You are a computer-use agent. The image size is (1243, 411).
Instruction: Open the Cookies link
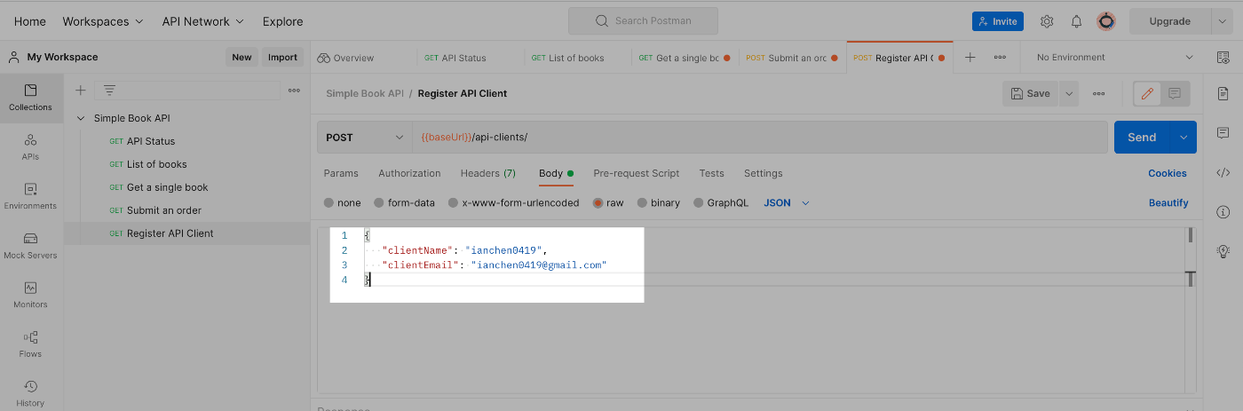(x=1167, y=173)
